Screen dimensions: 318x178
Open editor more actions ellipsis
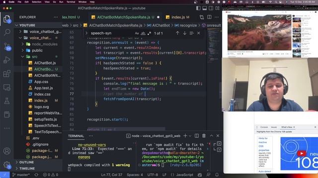point(217,17)
